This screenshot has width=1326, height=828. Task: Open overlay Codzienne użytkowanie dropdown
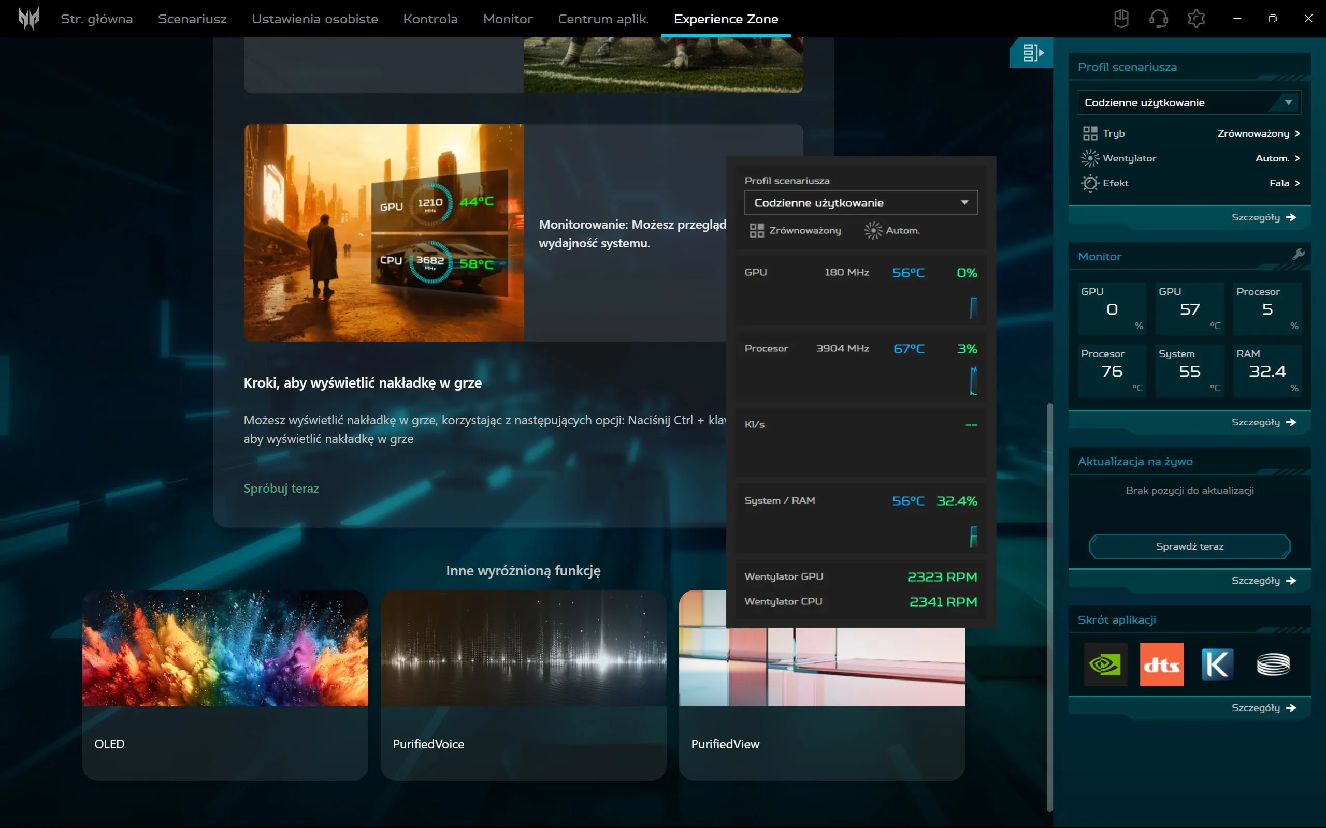pos(860,203)
